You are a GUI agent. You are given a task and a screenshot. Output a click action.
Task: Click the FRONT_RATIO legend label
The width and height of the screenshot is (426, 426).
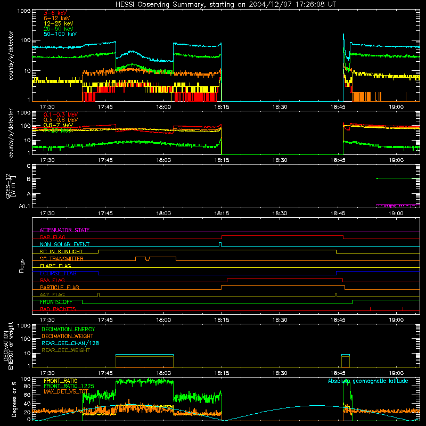pos(61,381)
